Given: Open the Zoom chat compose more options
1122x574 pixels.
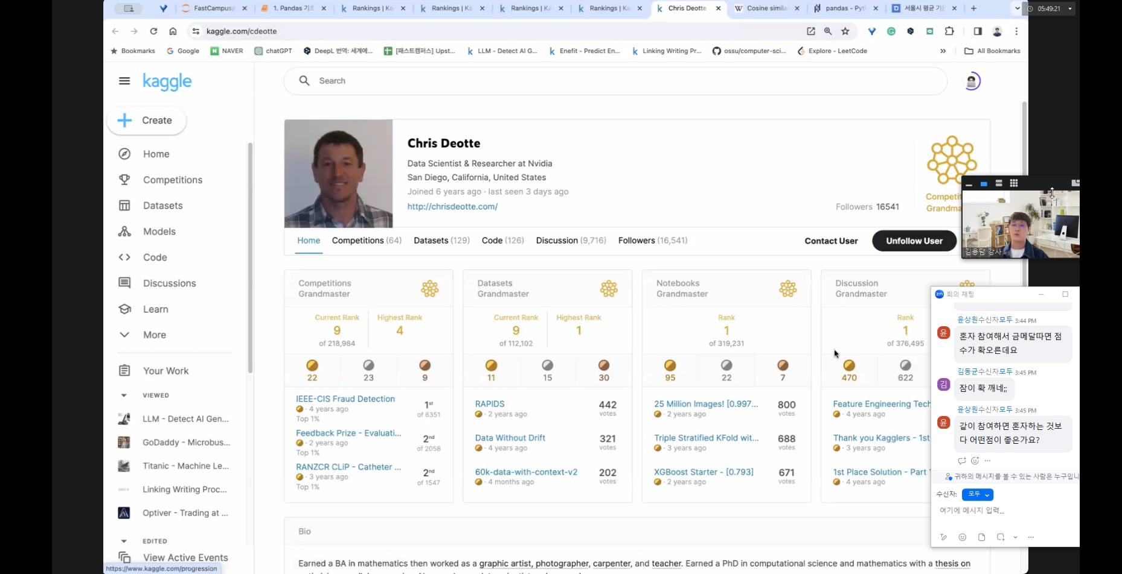Looking at the screenshot, I should coord(1031,537).
